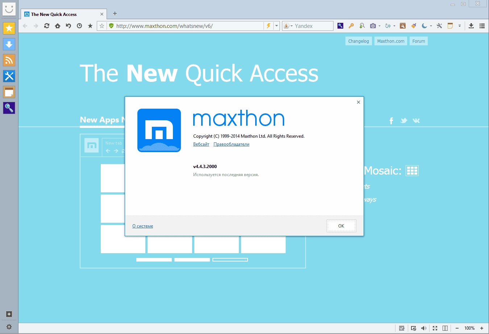
Task: Click the Snap camera icon
Action: [x=373, y=26]
